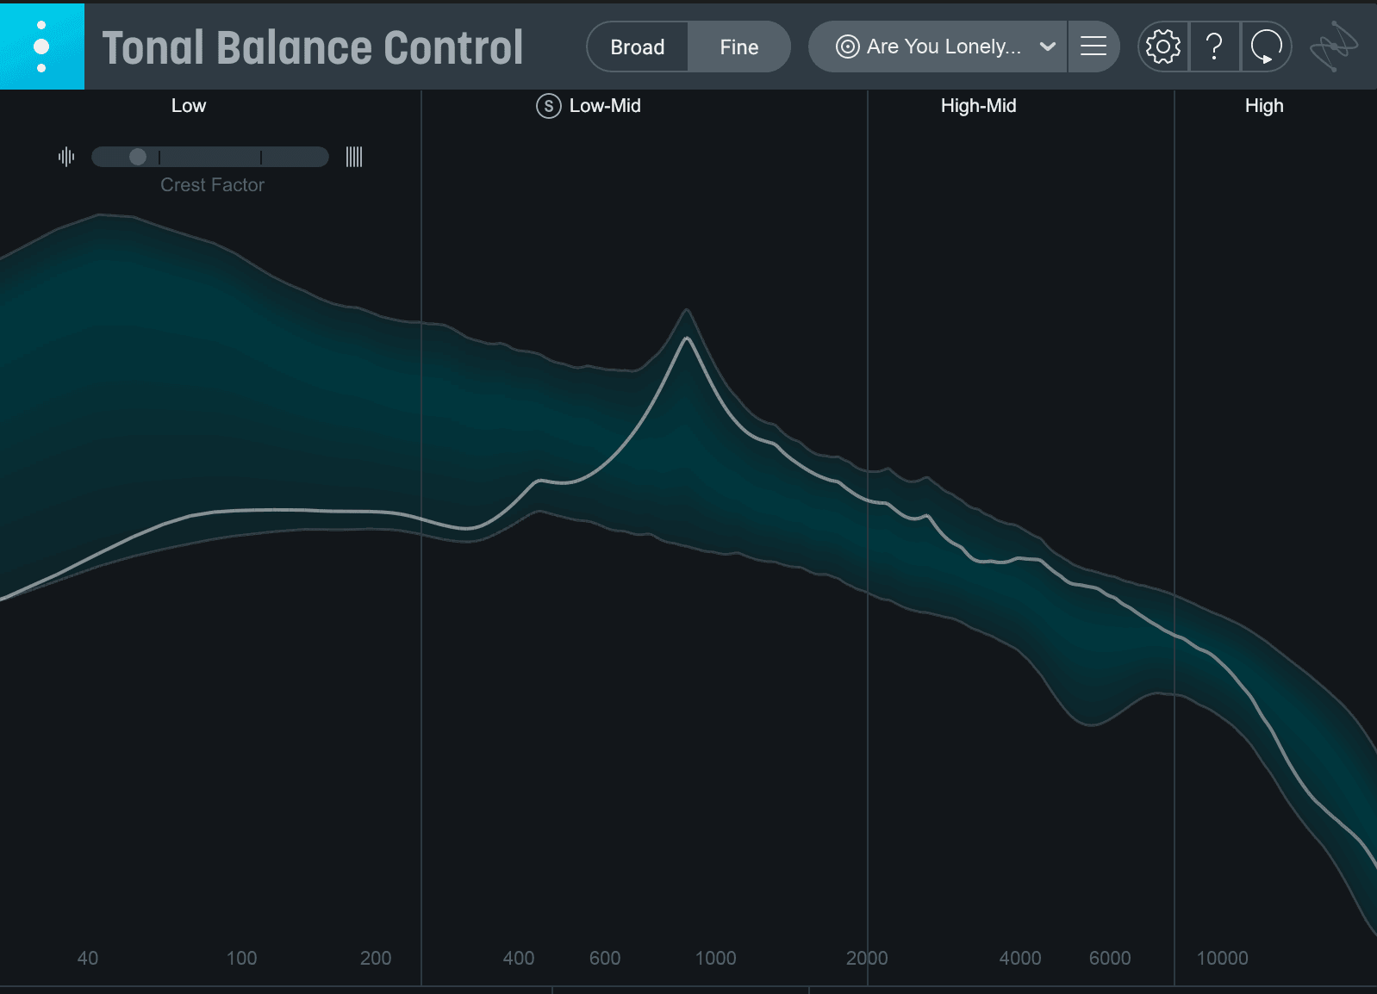Click the 40 Hz frequency label
The width and height of the screenshot is (1377, 994).
tap(88, 958)
